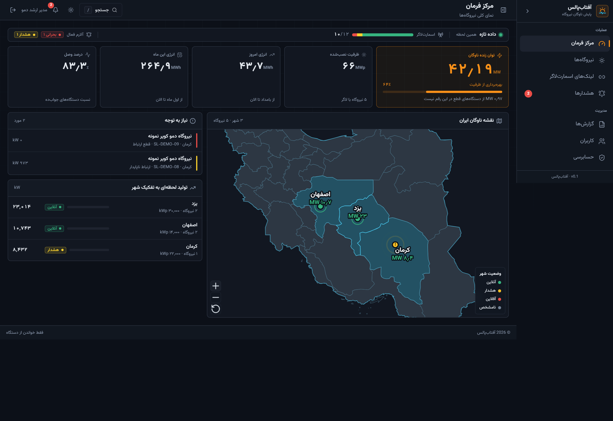
Task: Open the SL-DEMO-09 قطع ارتباط alert row
Action: tap(105, 140)
